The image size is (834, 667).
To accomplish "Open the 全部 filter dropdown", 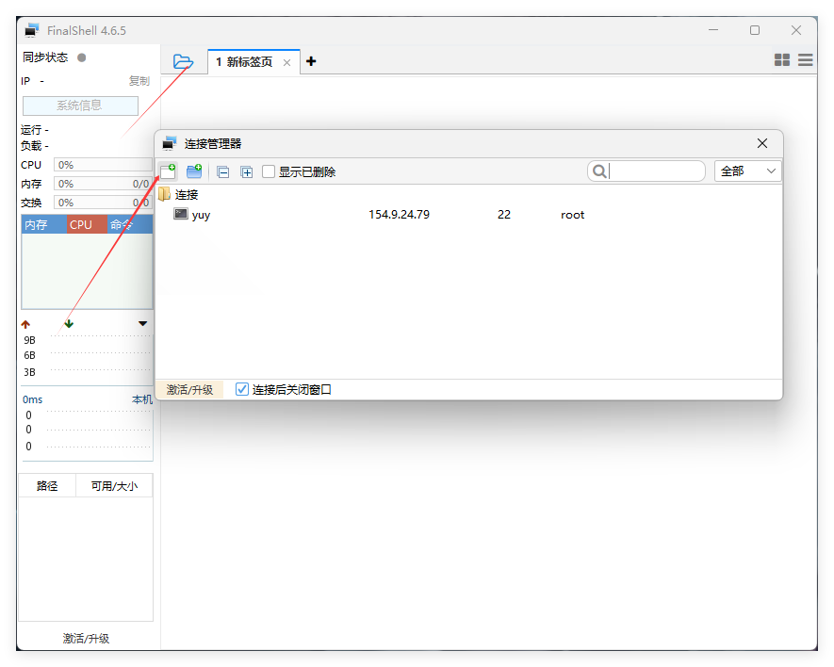I will tap(748, 171).
